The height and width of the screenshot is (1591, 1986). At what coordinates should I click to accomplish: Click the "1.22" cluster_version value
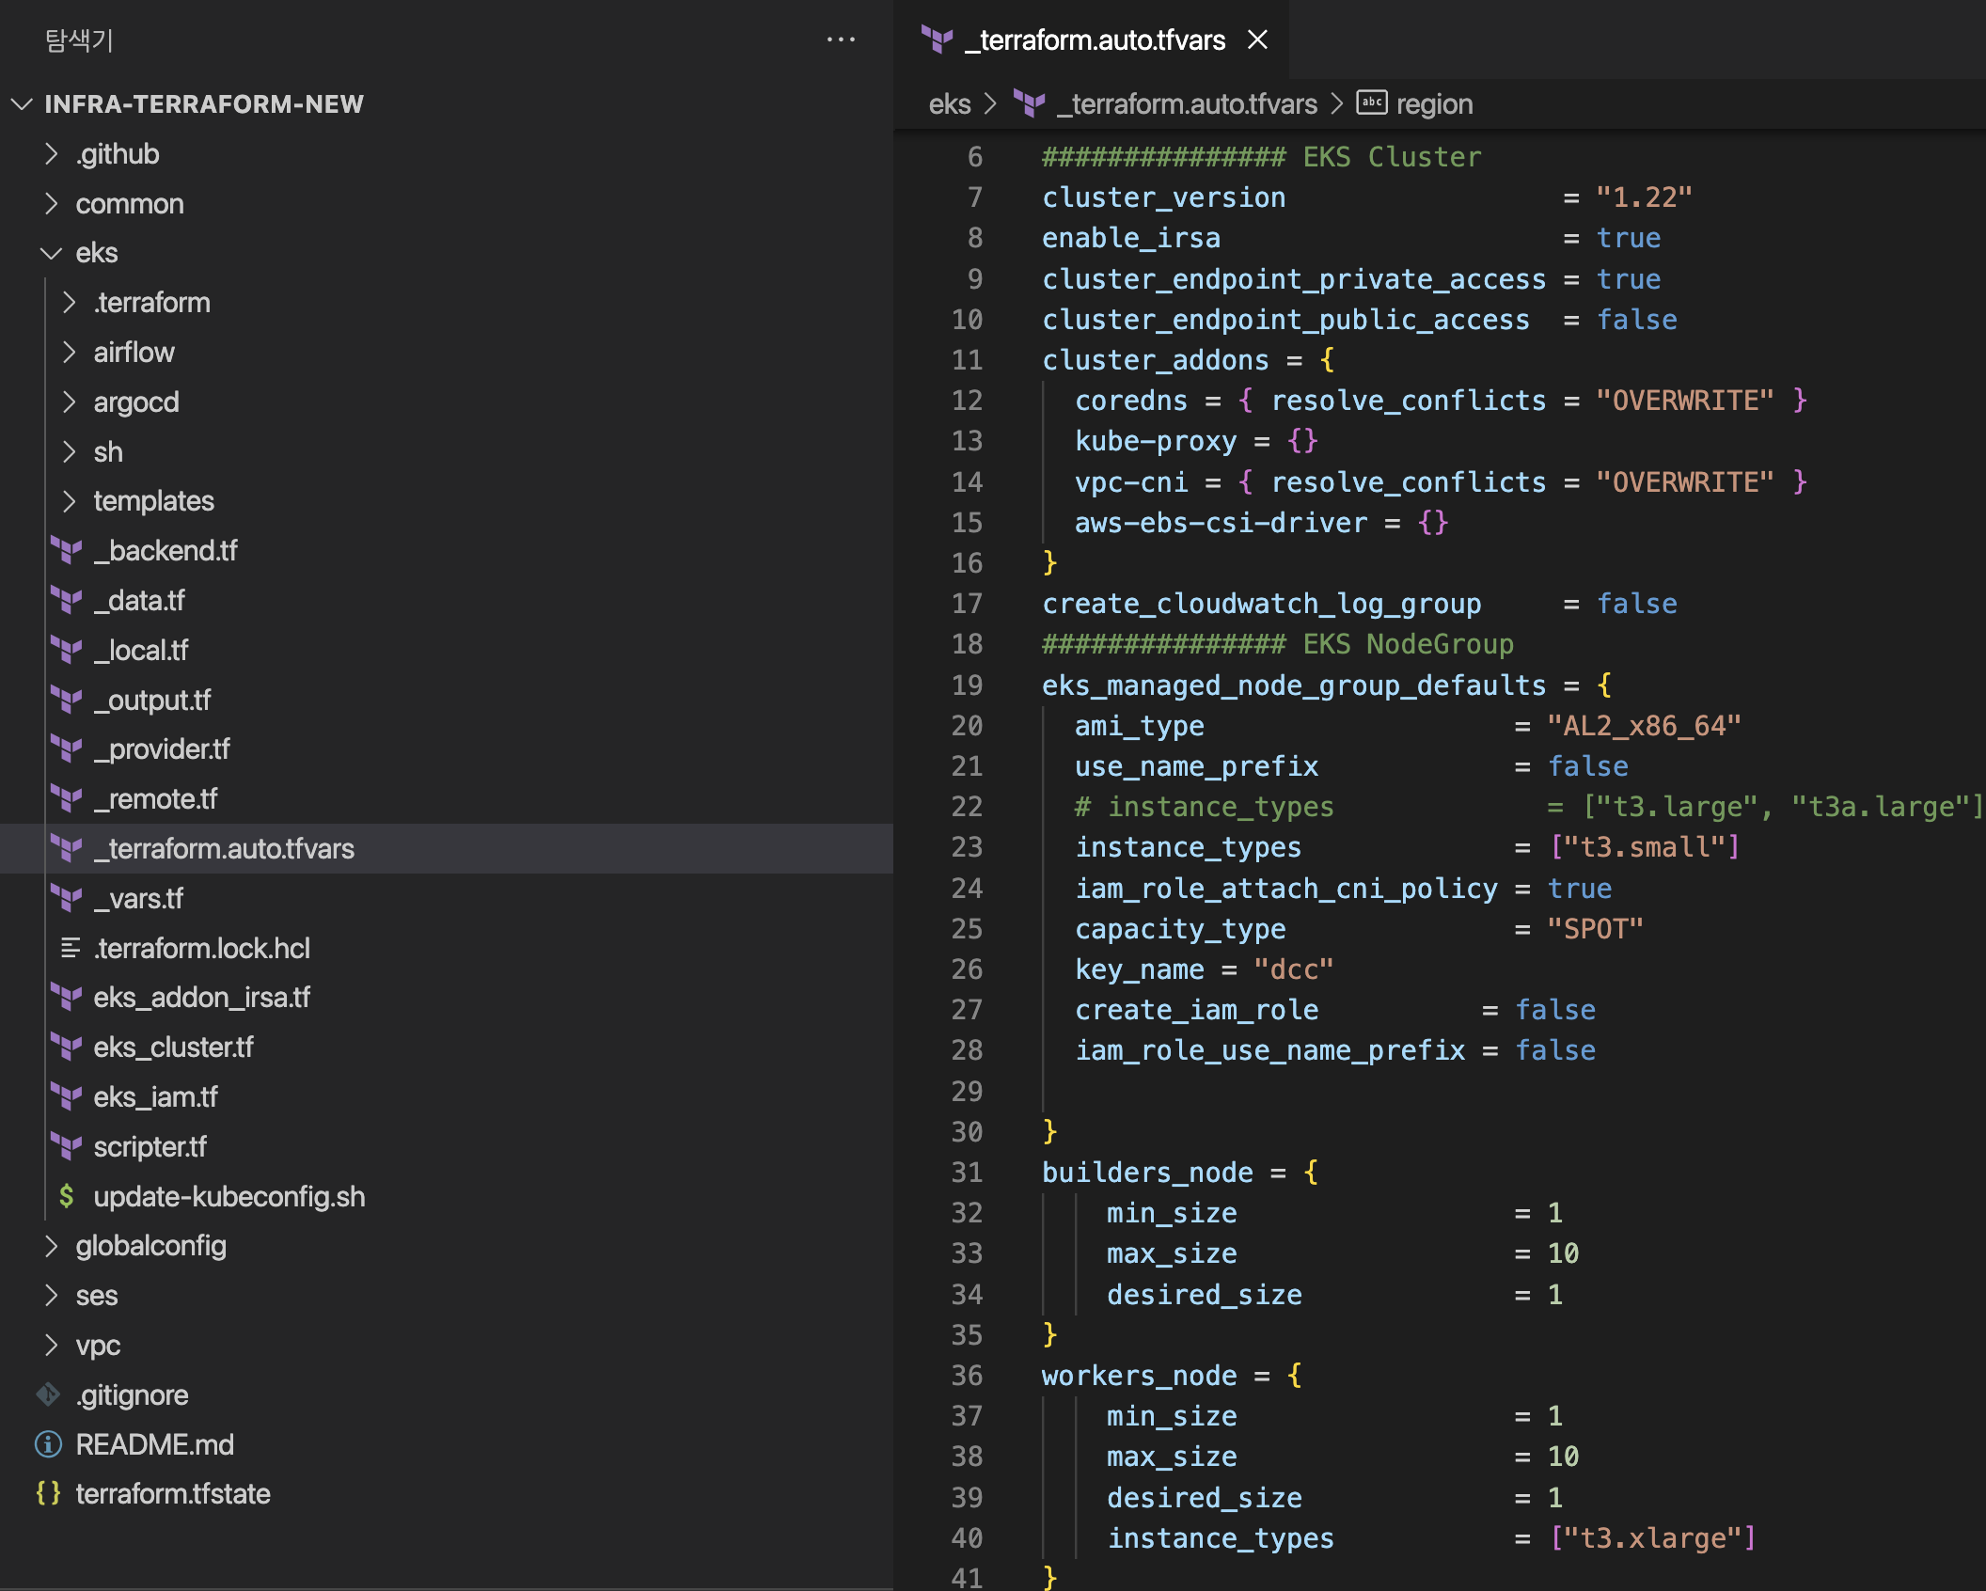pos(1644,197)
